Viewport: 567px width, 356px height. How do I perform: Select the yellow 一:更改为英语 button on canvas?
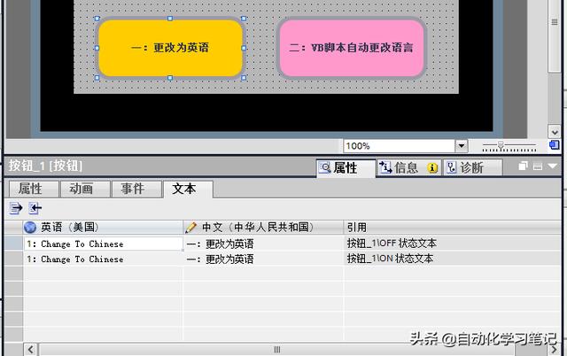pos(170,48)
